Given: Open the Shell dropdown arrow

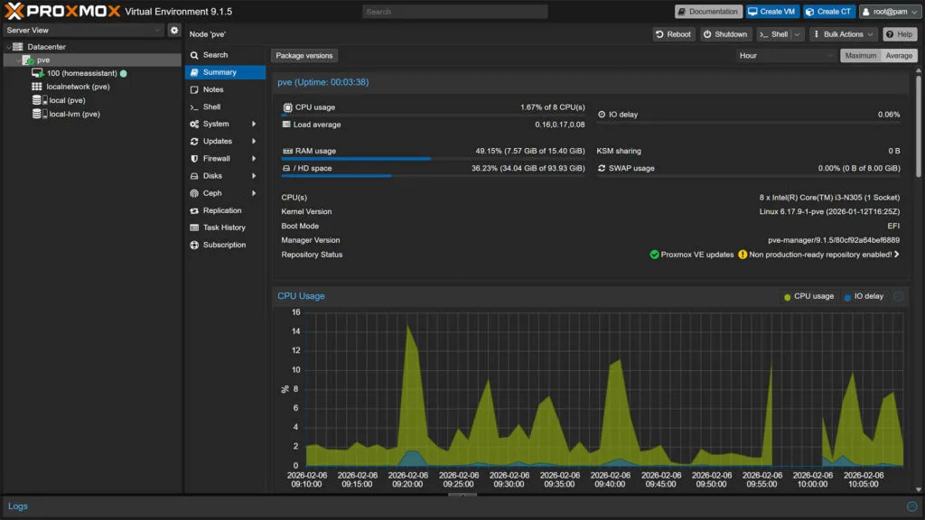Looking at the screenshot, I should 797,34.
